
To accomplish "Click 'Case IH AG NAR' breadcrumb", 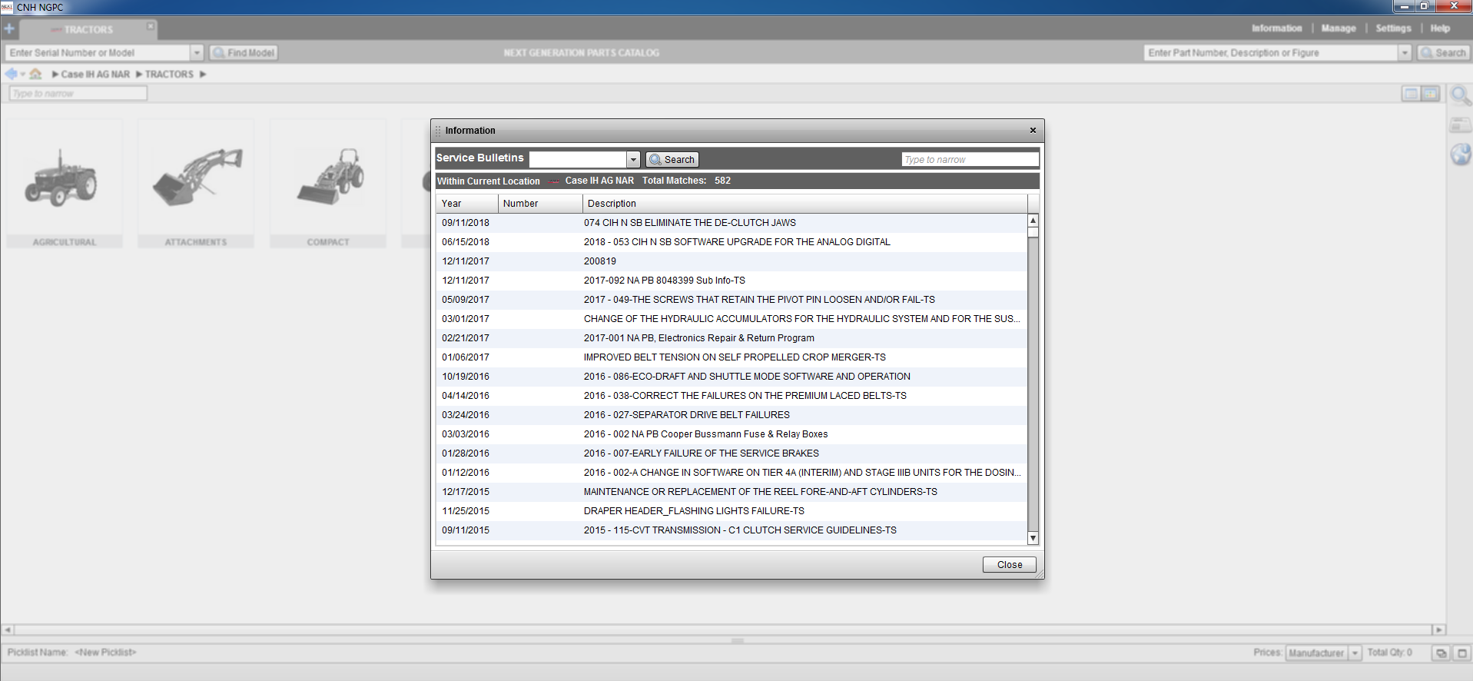I will click(95, 75).
